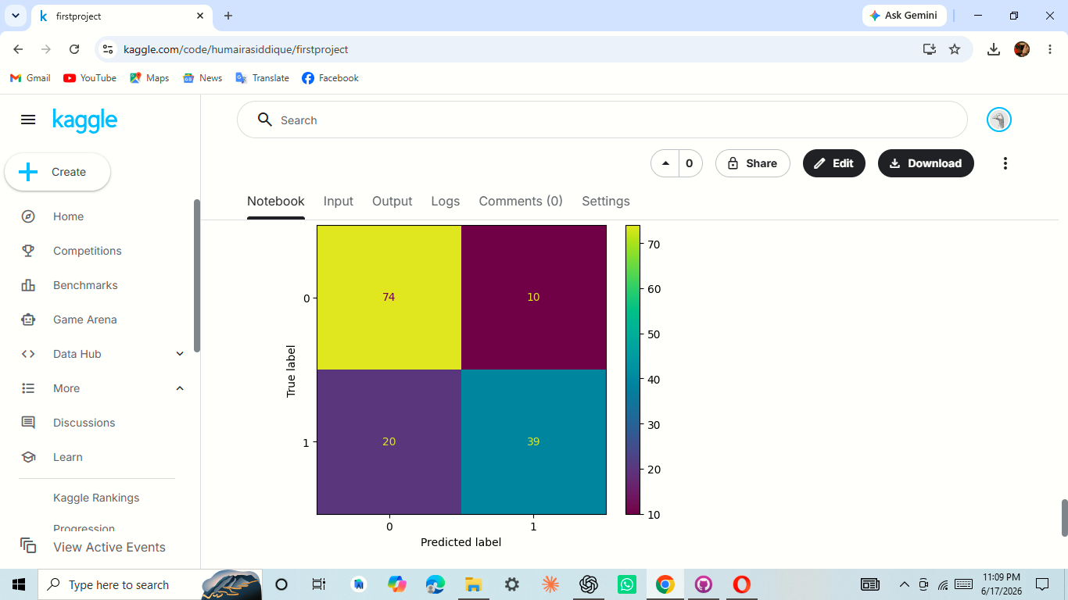Screen dimensions: 1068x600
Task: Open the tab search dropdown arrow
Action: click(x=15, y=16)
